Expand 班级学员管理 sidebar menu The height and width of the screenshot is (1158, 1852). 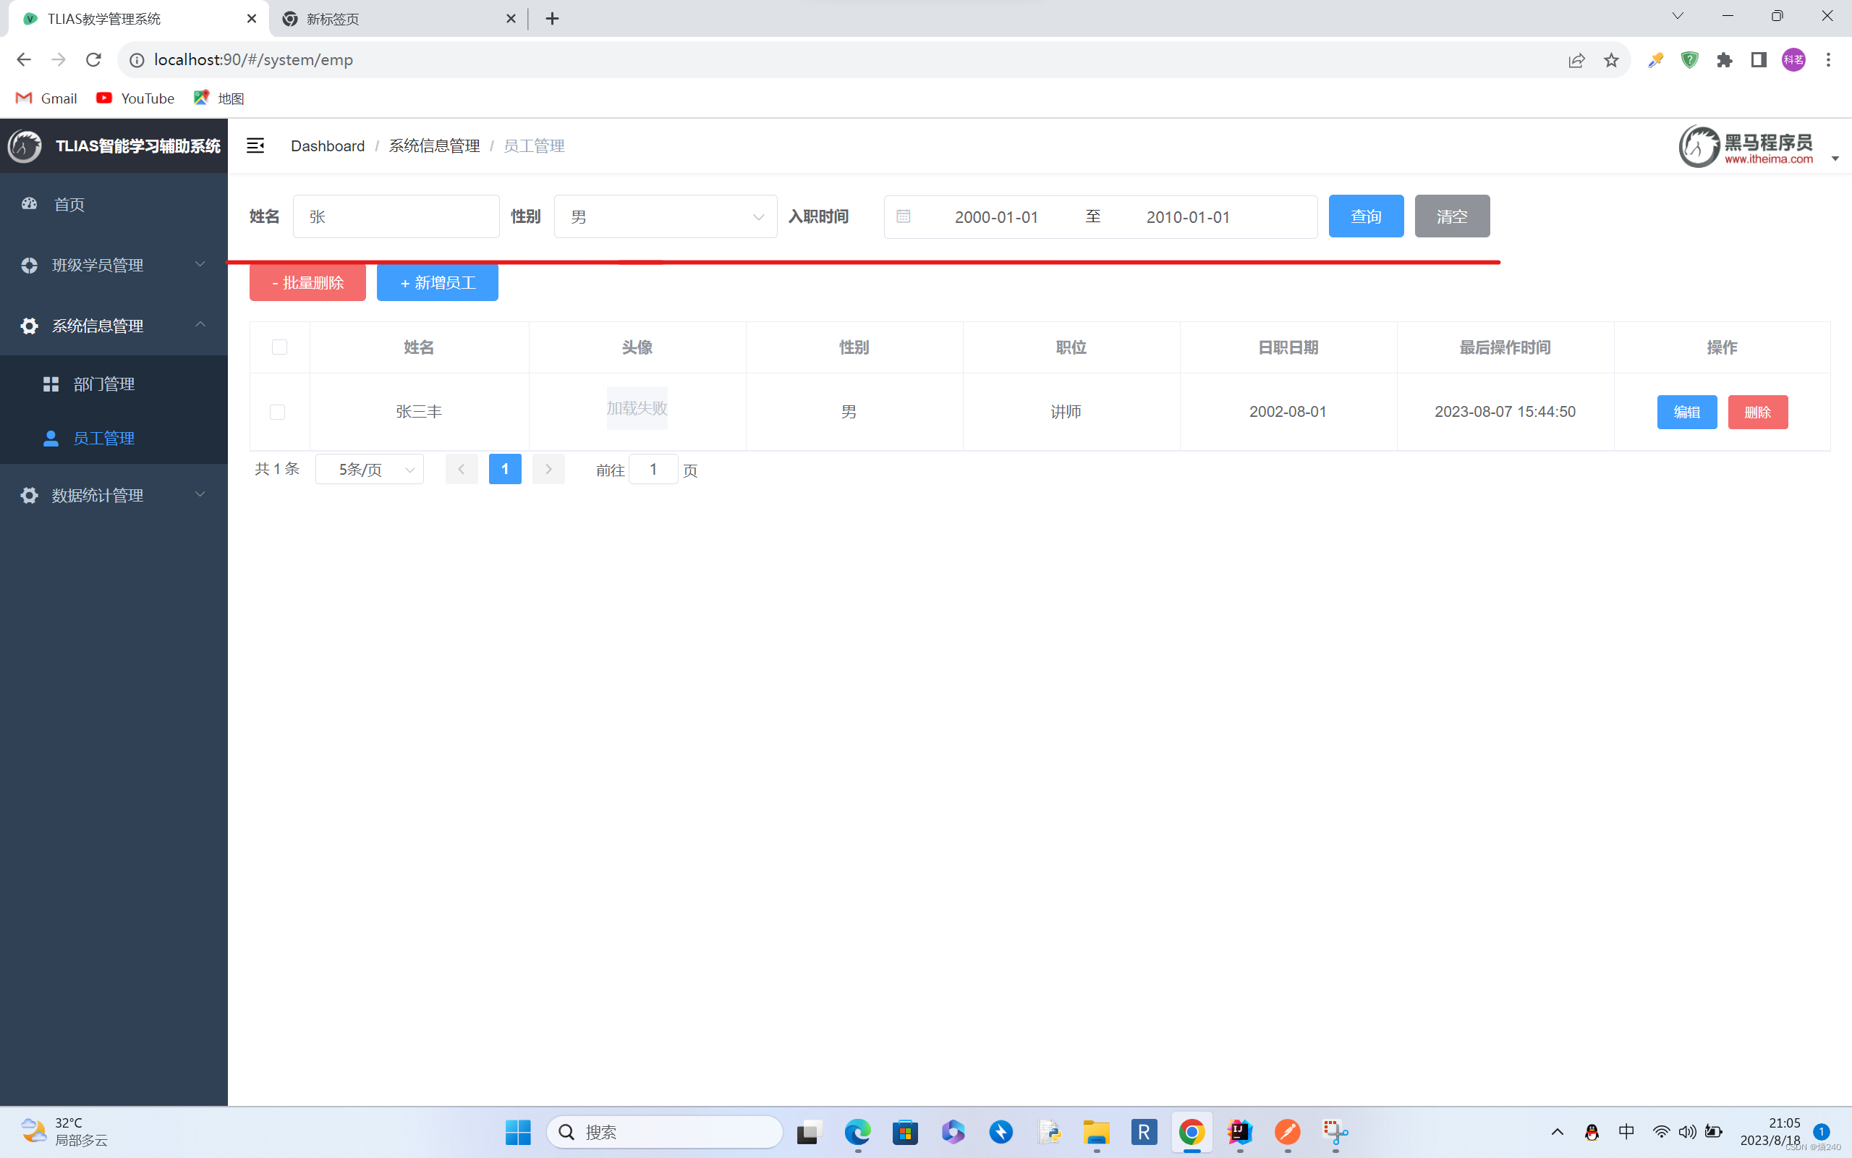pos(114,265)
